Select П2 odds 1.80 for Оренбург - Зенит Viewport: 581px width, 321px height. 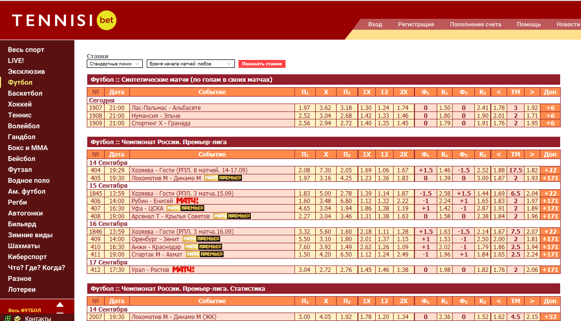pos(346,239)
